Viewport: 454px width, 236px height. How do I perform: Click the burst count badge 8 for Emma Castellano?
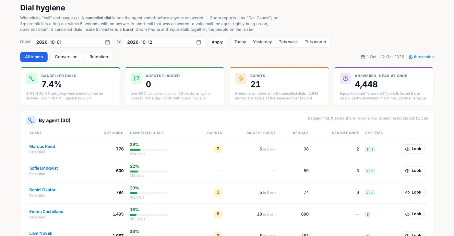coord(218,214)
